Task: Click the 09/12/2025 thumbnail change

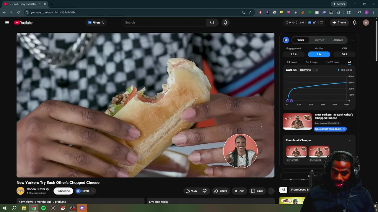Action: (319, 152)
